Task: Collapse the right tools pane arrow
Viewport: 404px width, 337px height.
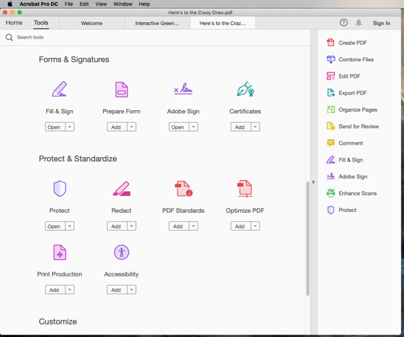Action: tap(313, 182)
